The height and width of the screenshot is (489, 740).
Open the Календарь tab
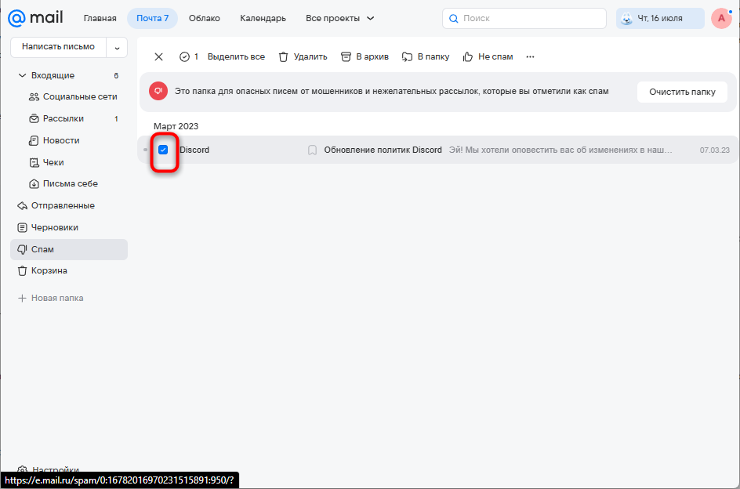(x=263, y=18)
